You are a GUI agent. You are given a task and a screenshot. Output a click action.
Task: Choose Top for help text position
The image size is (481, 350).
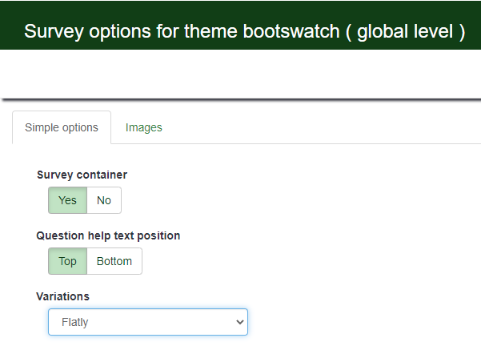click(67, 261)
